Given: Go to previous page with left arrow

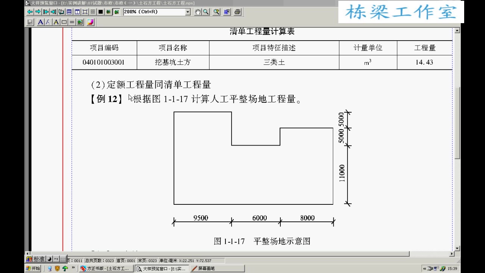Looking at the screenshot, I should pos(30,12).
